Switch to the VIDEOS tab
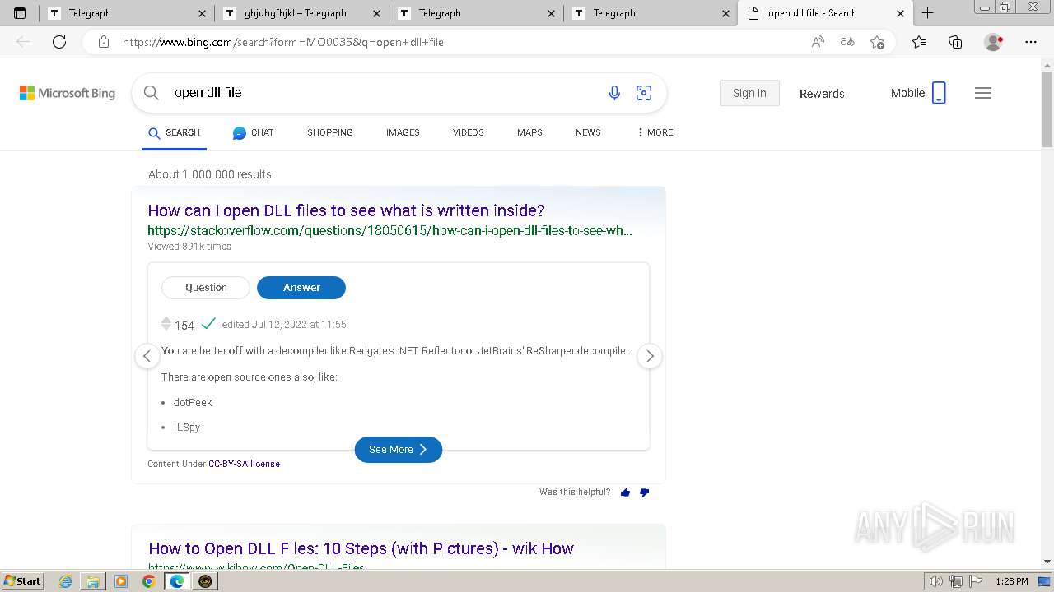The height and width of the screenshot is (592, 1054). coord(469,132)
